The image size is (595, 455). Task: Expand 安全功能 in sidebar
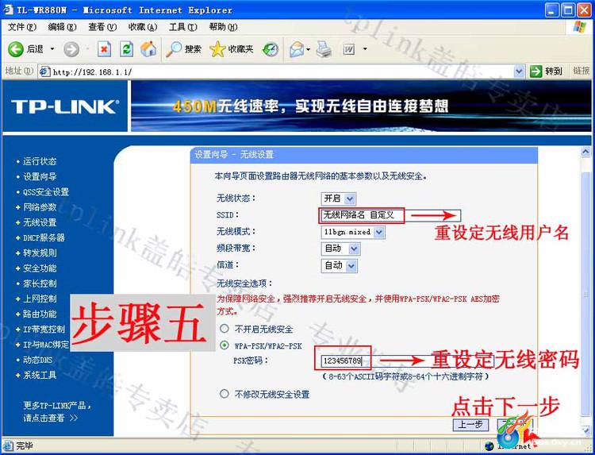click(x=40, y=268)
